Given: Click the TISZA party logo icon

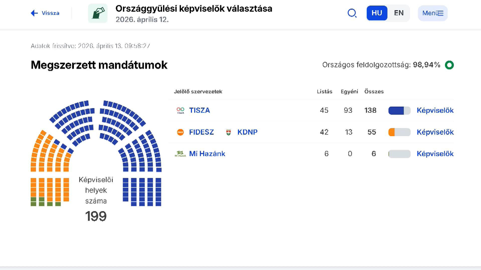Looking at the screenshot, I should [180, 110].
